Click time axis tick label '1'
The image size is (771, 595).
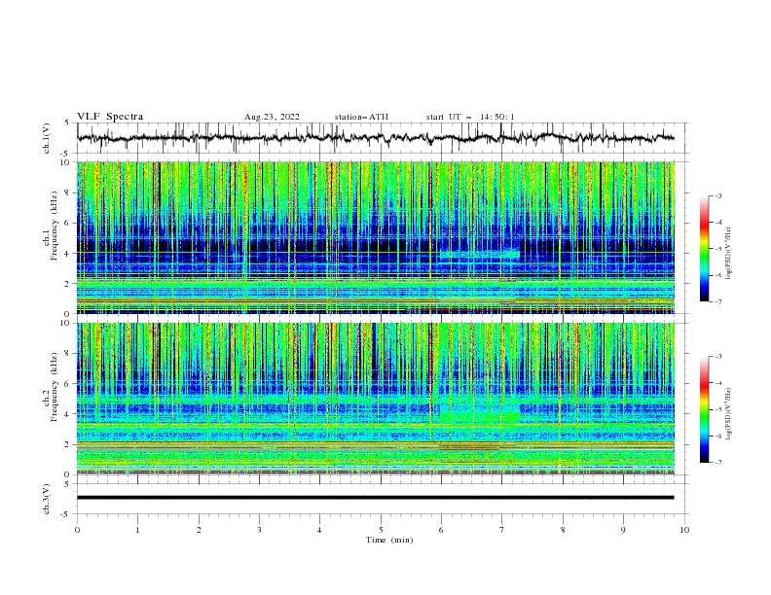137,530
